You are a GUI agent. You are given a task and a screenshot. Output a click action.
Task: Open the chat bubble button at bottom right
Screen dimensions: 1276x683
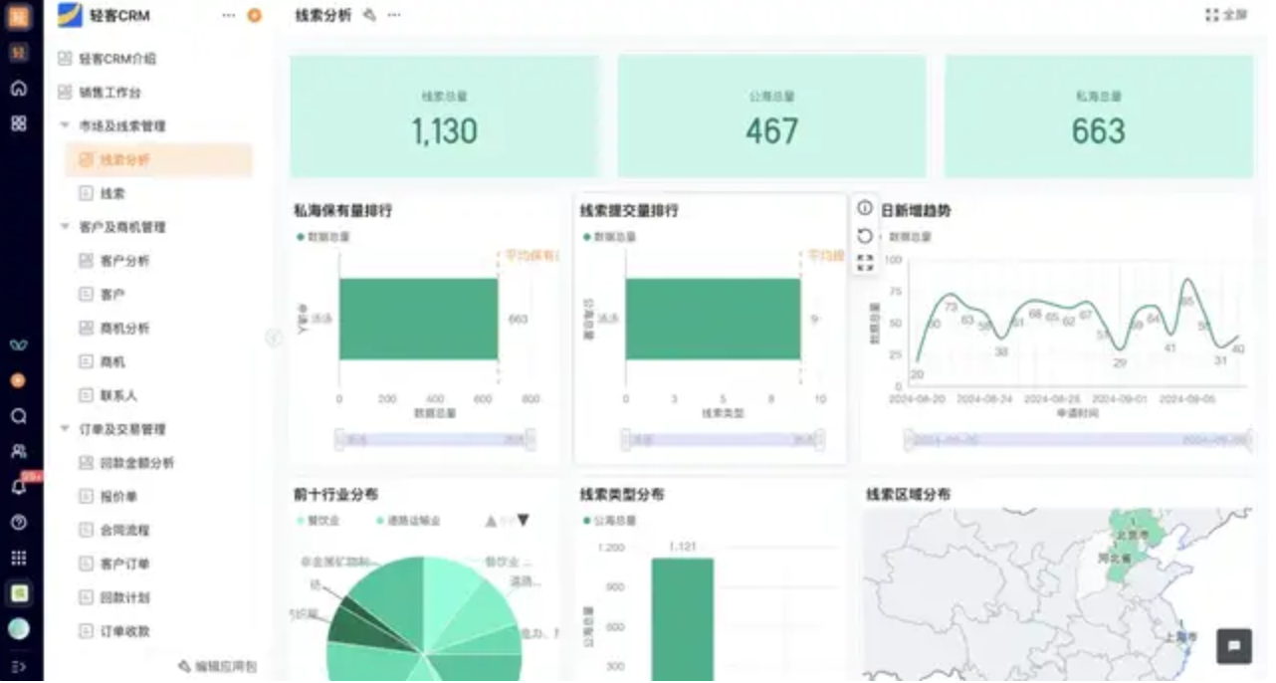[1234, 646]
